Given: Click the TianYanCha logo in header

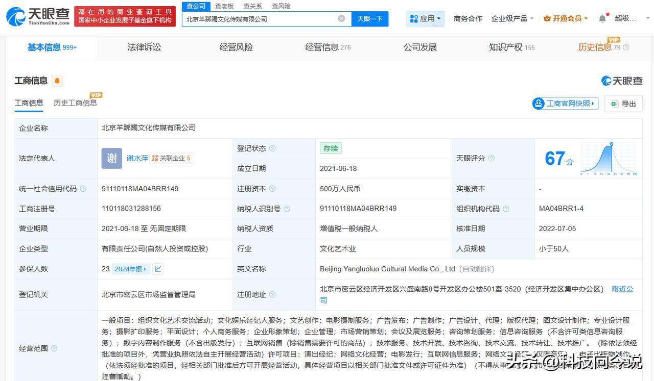Looking at the screenshot, I should (x=38, y=17).
